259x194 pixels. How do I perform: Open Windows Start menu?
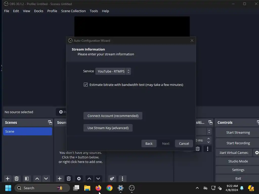click(x=8, y=188)
